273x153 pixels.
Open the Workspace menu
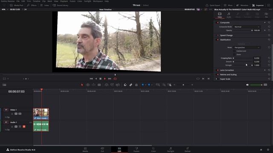tap(98, 1)
